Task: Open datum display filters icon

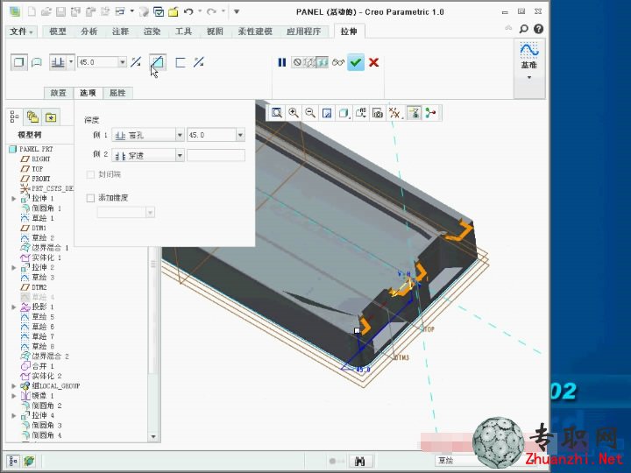Action: tap(395, 113)
